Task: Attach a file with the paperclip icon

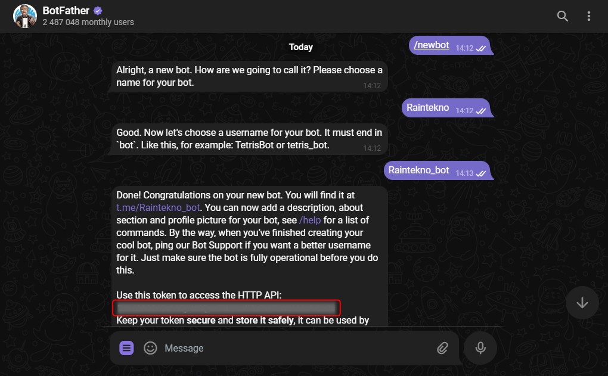Action: point(442,348)
